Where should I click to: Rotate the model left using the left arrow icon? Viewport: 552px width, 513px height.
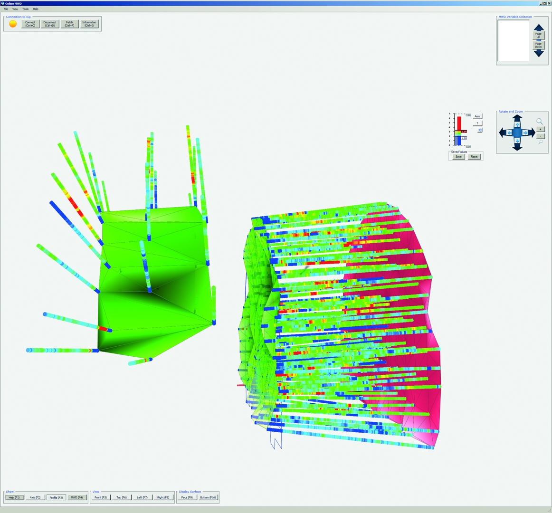pos(510,133)
